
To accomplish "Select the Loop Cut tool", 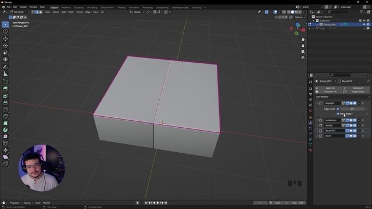I will (5, 110).
